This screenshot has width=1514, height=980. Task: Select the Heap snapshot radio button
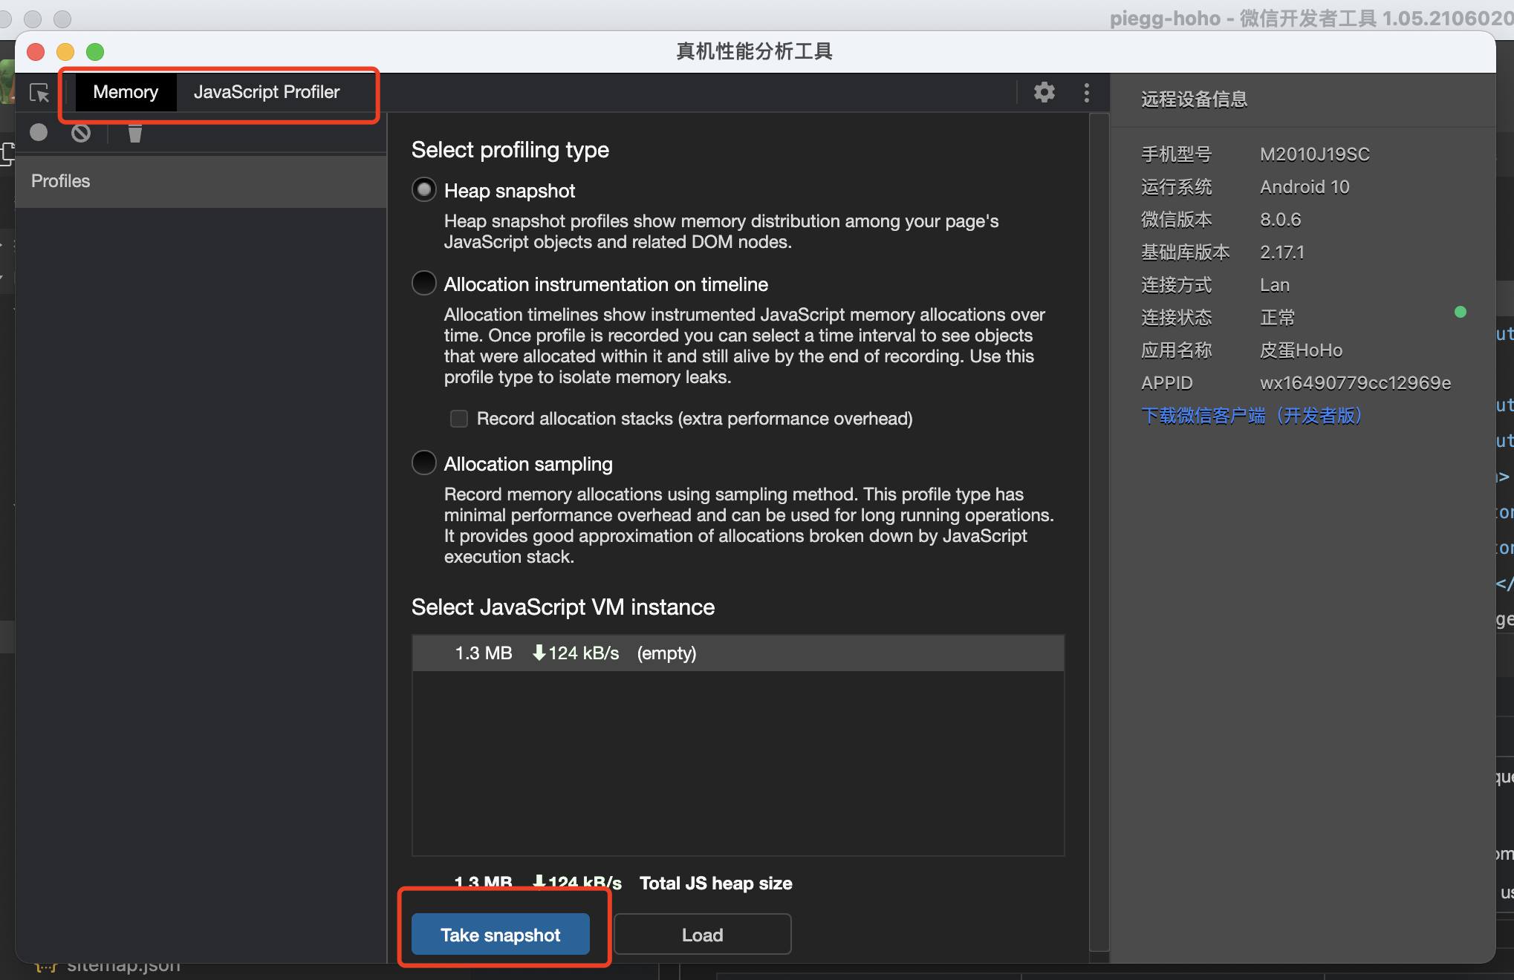tap(423, 190)
